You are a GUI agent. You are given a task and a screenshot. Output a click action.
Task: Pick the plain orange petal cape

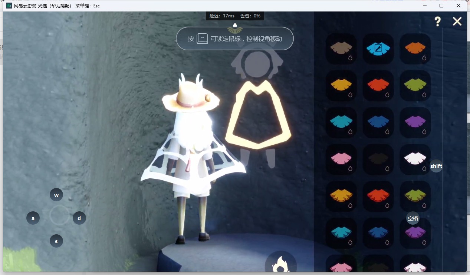415,49
